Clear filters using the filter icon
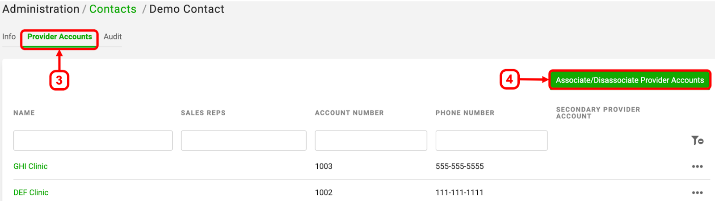Viewport: 715px width, 201px height. (x=697, y=141)
